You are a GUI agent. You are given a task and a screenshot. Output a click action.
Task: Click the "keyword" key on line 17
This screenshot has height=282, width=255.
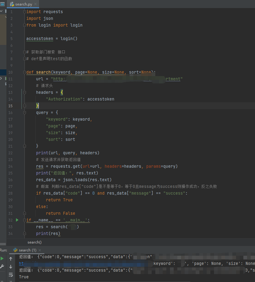pyautogui.click(x=57, y=119)
